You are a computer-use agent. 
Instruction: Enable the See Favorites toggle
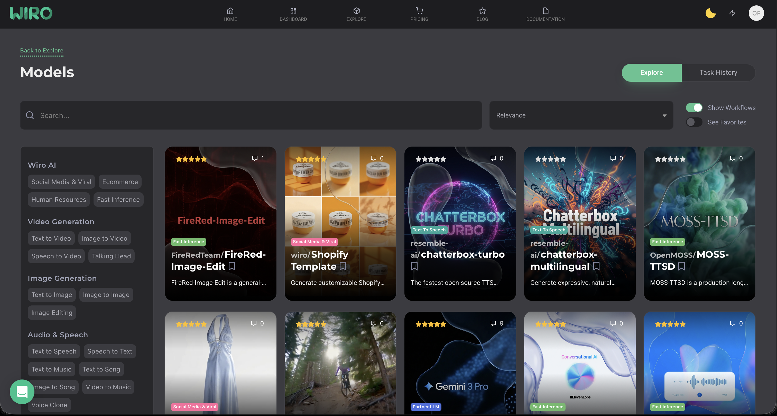click(x=694, y=122)
